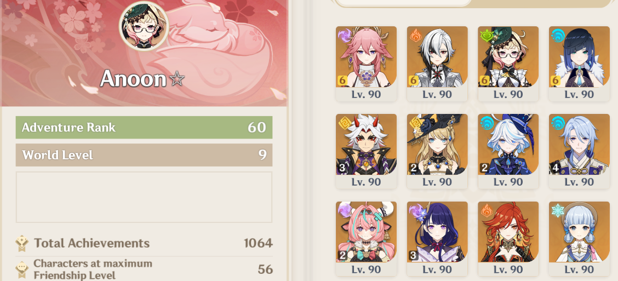The height and width of the screenshot is (281, 618).
Task: Click the Pyro element icon on the red-haired card
Action: pyautogui.click(x=487, y=211)
